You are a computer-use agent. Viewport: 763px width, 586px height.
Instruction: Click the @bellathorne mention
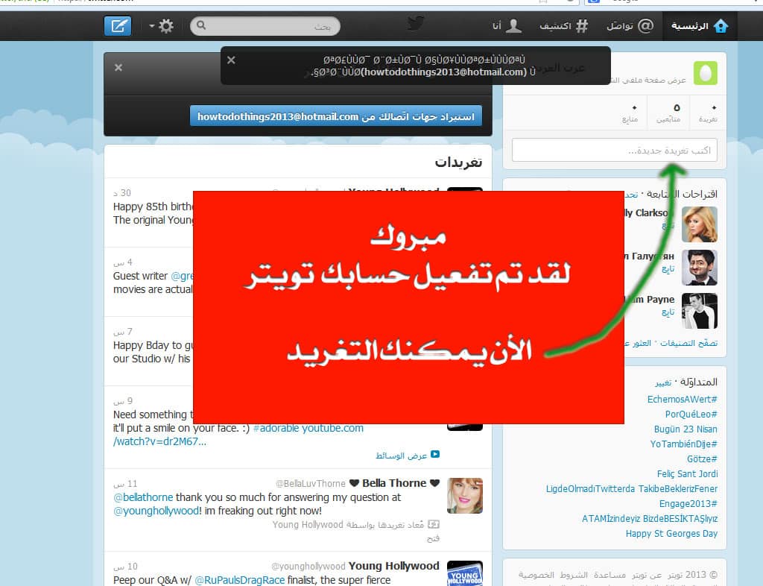point(143,497)
